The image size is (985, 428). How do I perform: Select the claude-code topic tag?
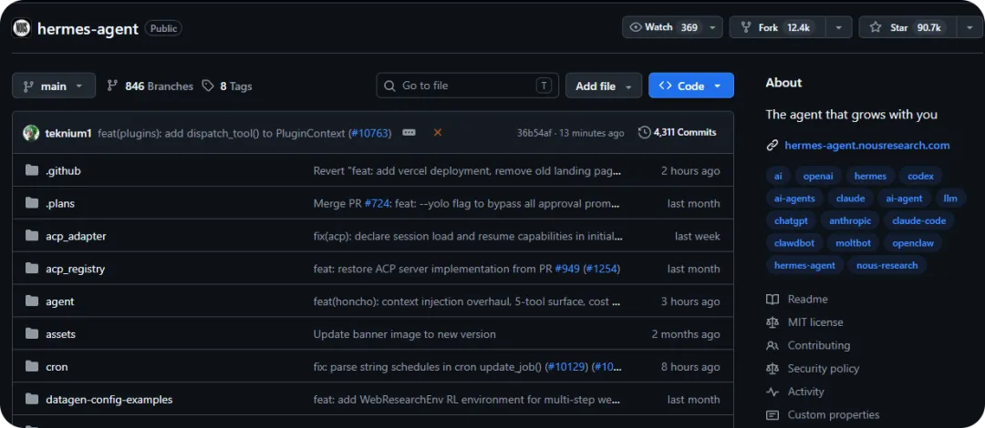[x=919, y=220]
